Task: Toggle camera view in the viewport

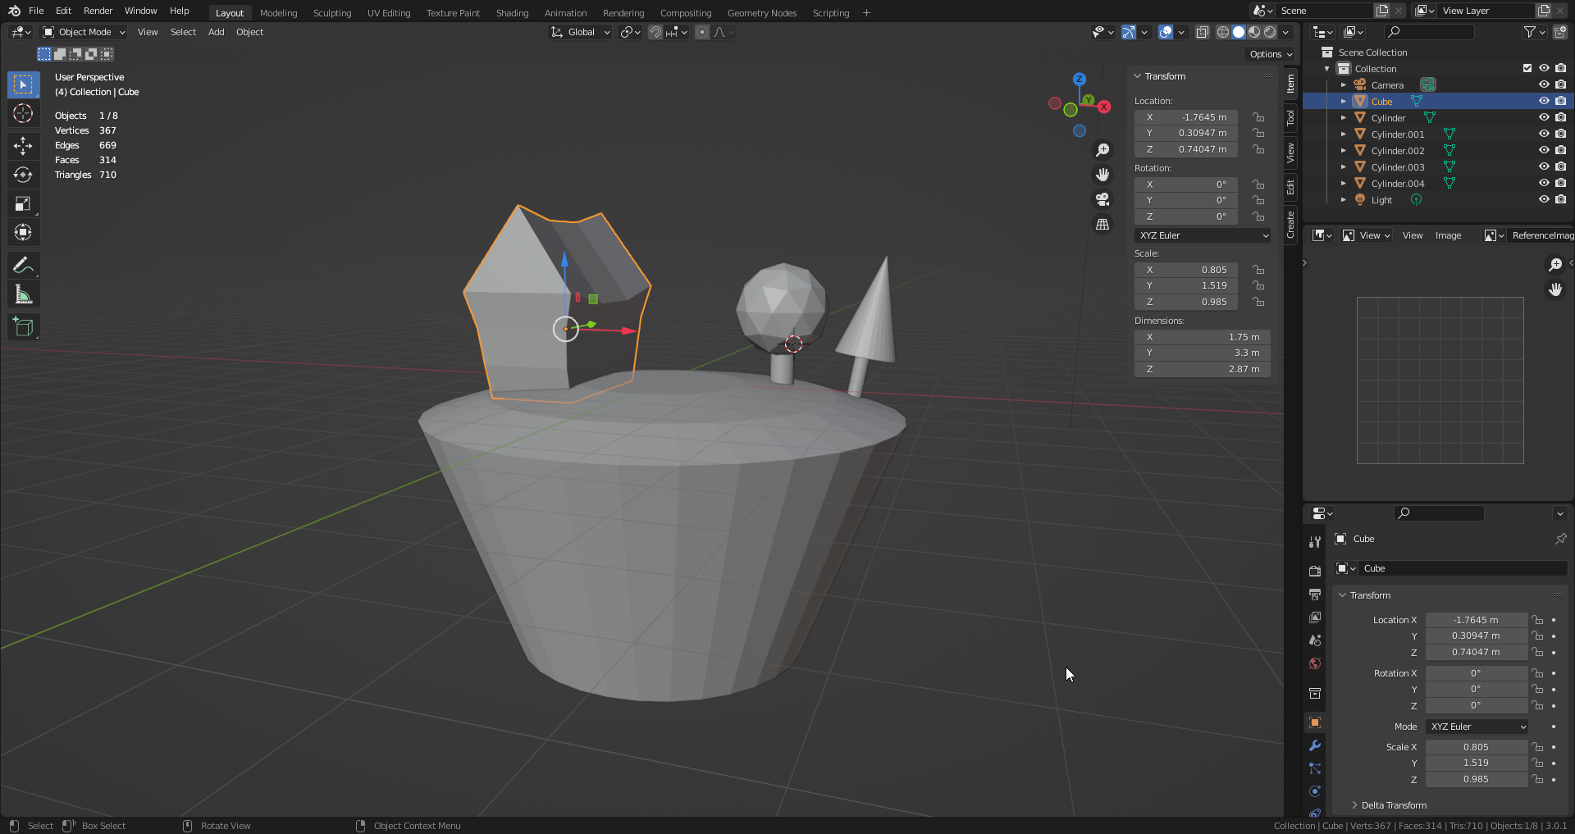Action: [x=1102, y=199]
